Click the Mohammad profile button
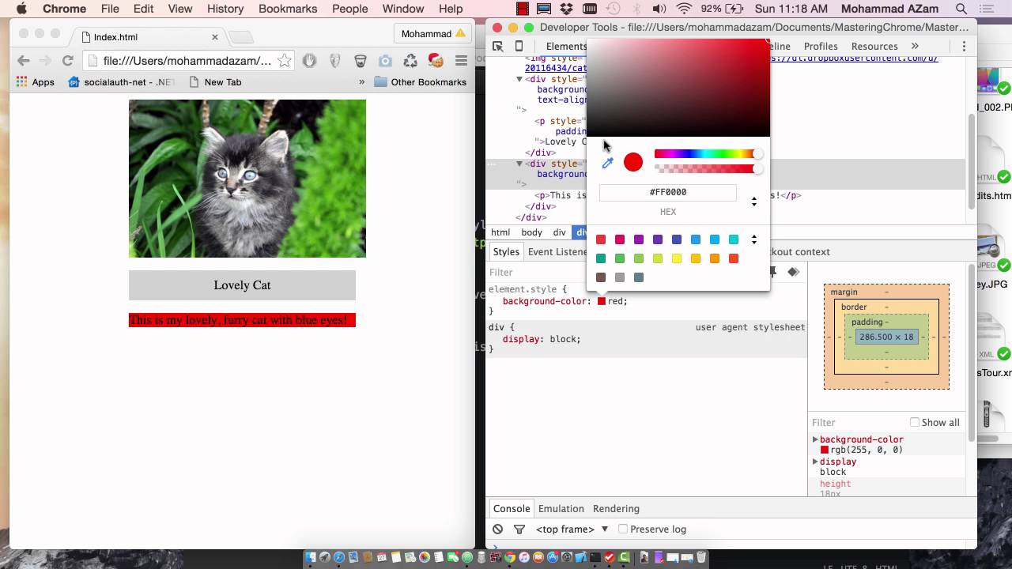The image size is (1012, 569). point(433,34)
